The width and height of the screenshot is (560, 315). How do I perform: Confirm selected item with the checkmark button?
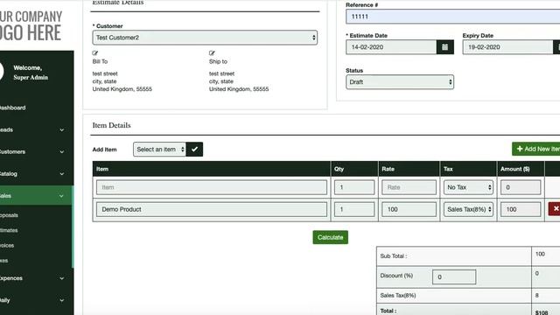194,150
